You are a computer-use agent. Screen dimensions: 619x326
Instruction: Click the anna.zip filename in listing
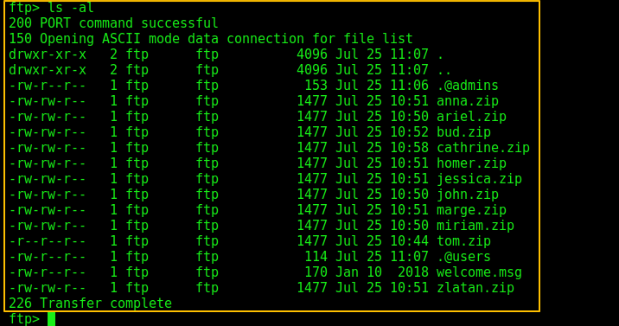point(468,101)
